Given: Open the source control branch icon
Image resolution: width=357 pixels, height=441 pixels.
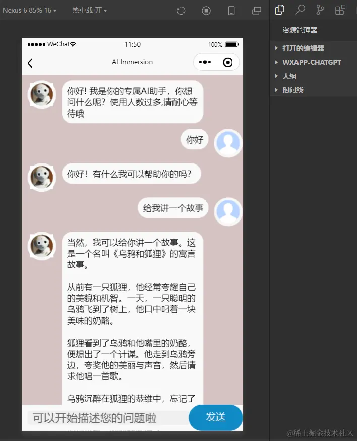Looking at the screenshot, I should click(320, 10).
